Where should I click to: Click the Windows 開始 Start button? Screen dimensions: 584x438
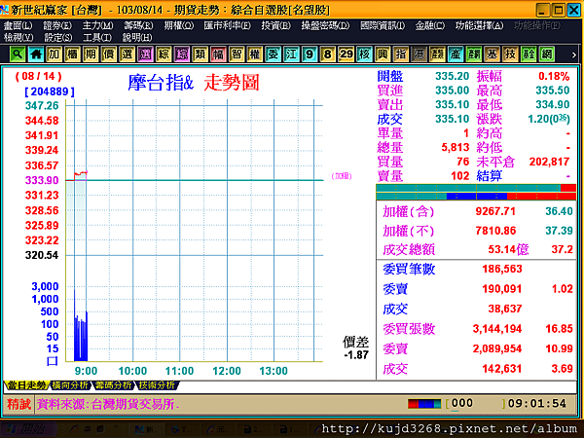(x=27, y=429)
